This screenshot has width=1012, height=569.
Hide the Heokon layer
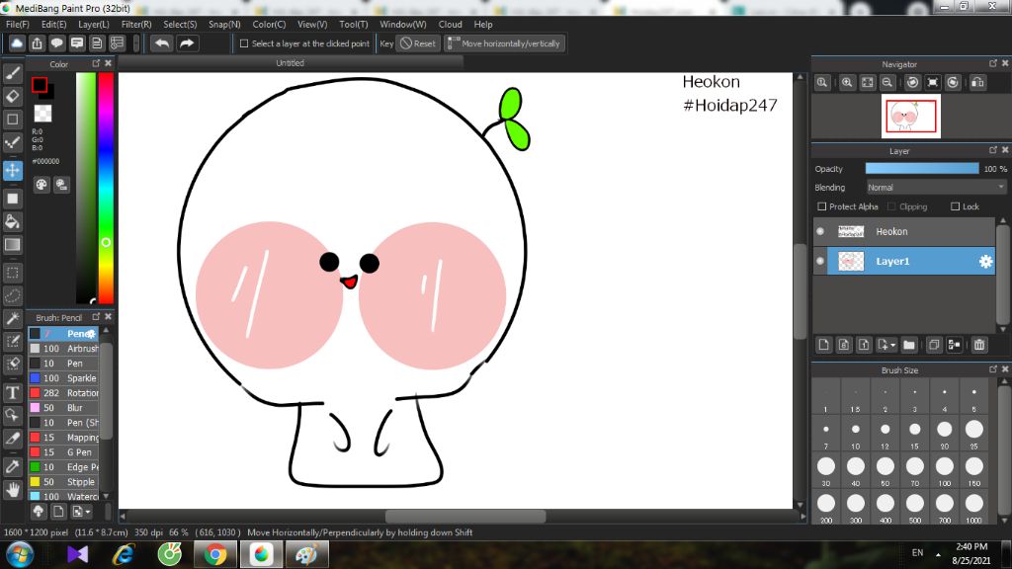(x=820, y=231)
